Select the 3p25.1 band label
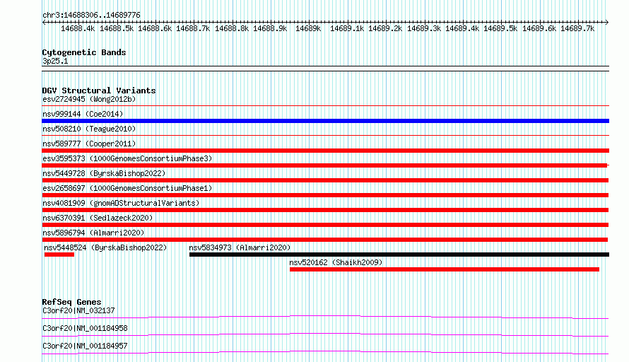 tap(55, 61)
